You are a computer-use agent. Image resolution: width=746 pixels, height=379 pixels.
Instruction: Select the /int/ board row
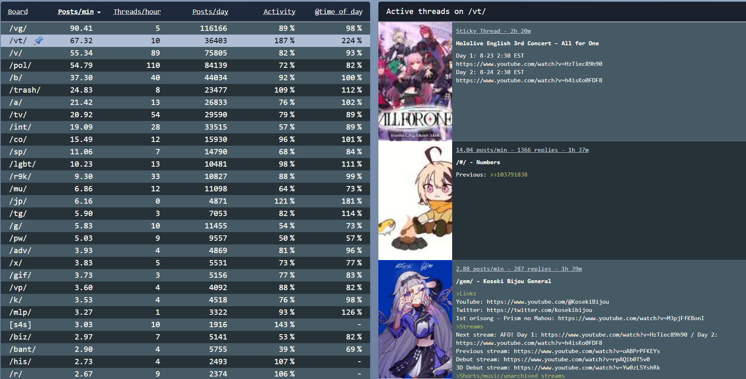(185, 127)
